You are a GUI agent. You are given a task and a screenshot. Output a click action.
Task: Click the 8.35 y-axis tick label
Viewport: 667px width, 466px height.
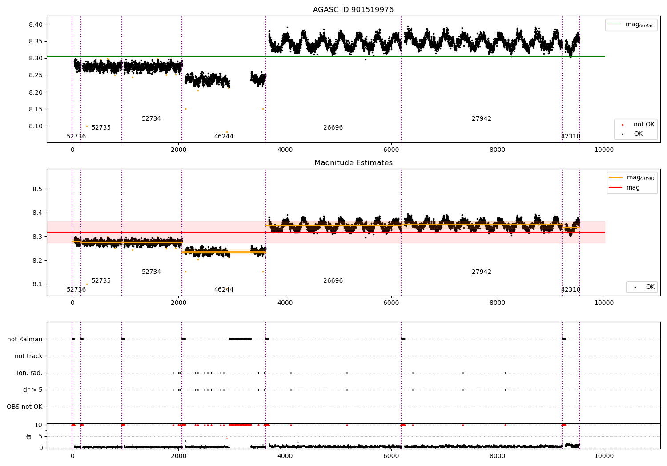[x=36, y=41]
